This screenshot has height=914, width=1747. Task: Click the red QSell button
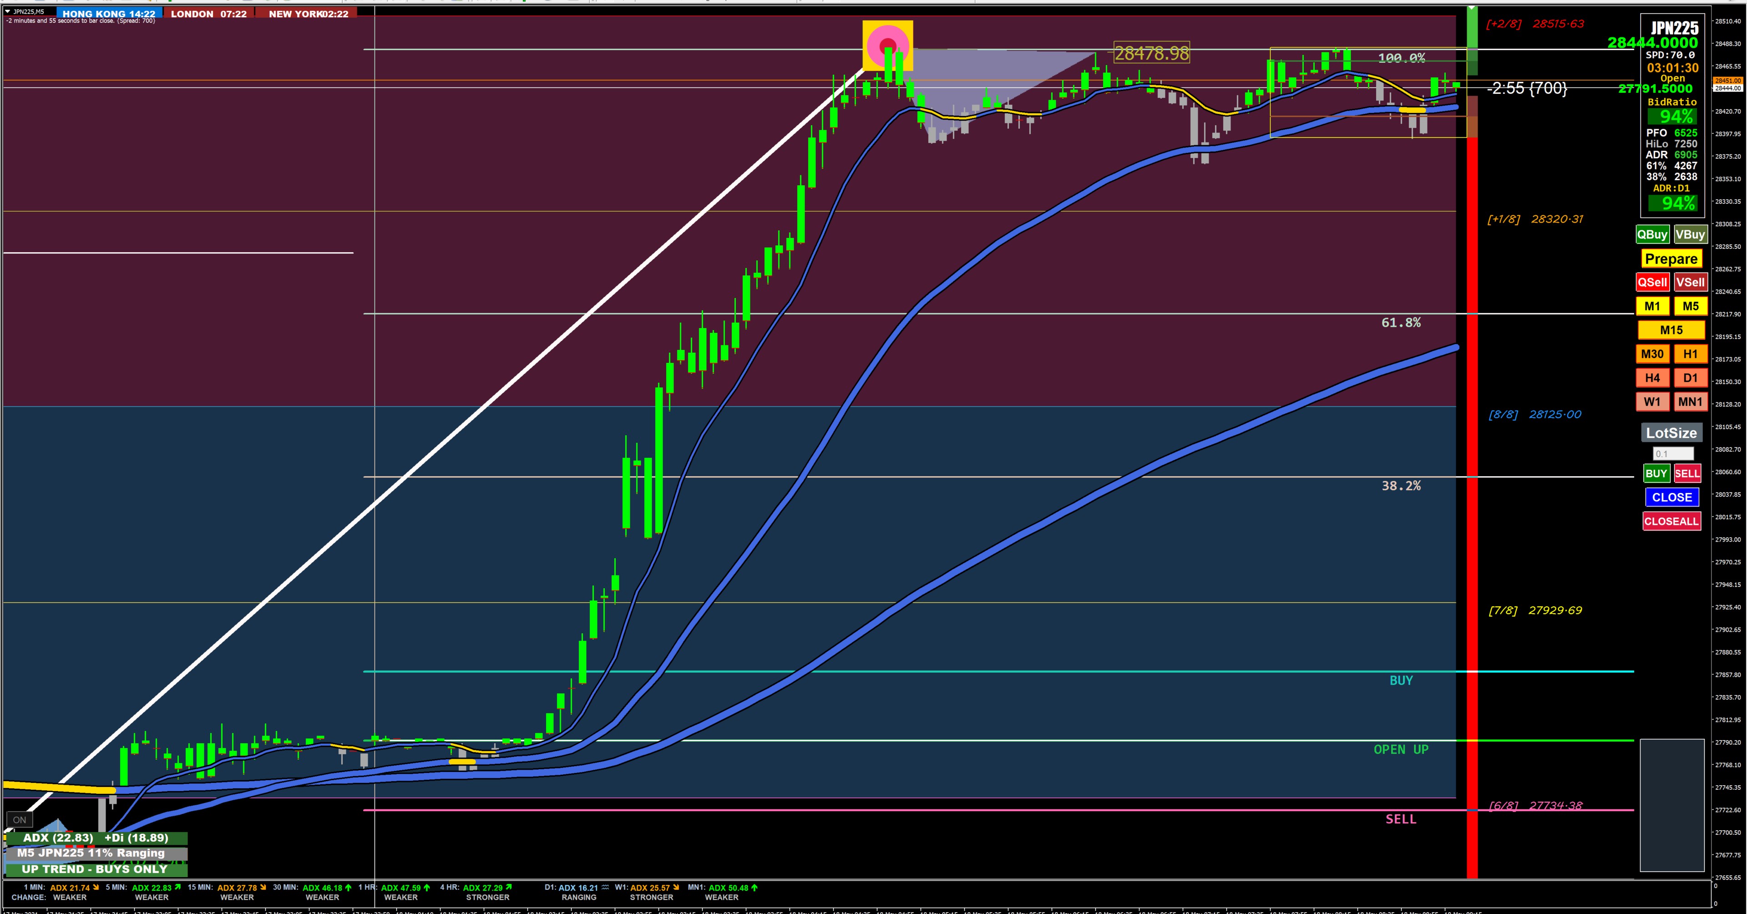tap(1652, 282)
